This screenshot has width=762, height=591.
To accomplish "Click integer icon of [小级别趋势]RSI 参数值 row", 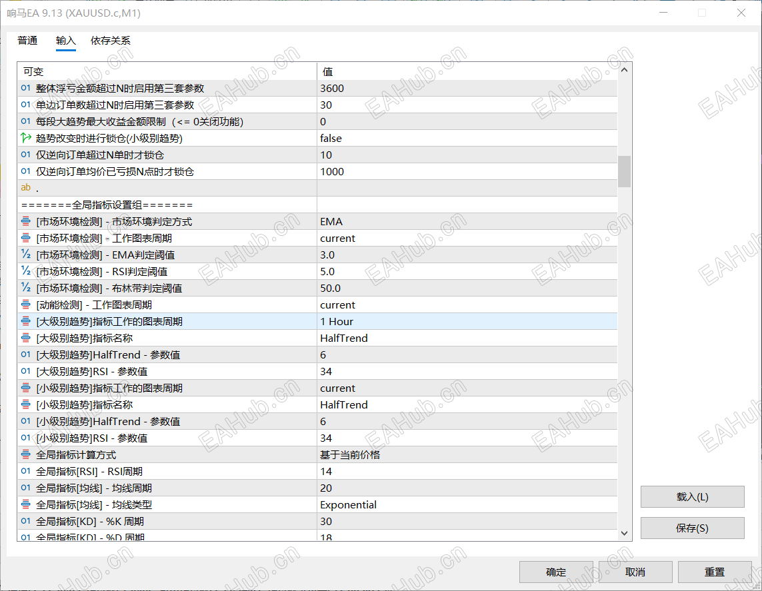I will (26, 438).
